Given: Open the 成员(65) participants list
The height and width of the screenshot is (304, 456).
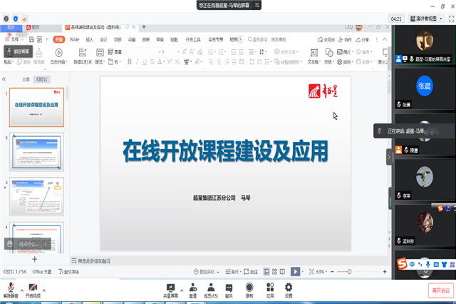Looking at the screenshot, I should pyautogui.click(x=209, y=287).
